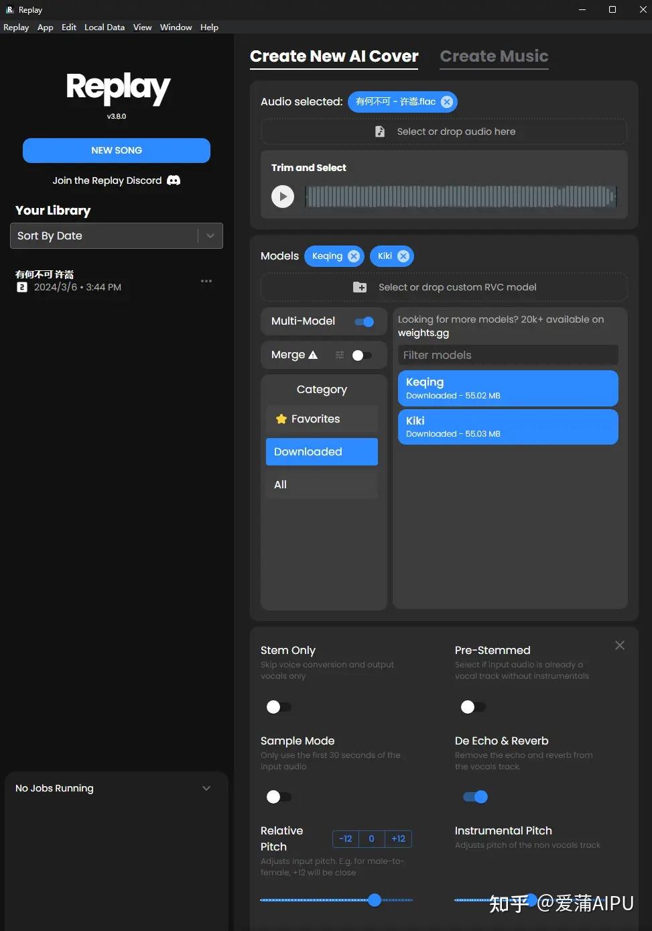Open the App menu
The width and height of the screenshot is (652, 931).
pyautogui.click(x=46, y=28)
